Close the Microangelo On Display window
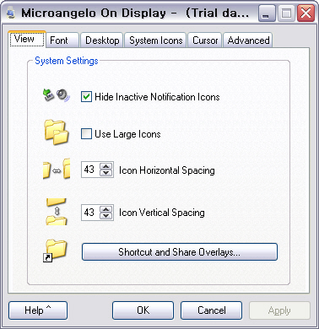 (305, 13)
